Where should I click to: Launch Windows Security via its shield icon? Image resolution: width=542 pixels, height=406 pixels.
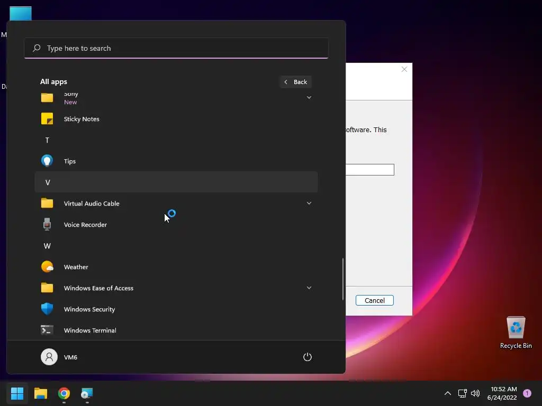47,309
